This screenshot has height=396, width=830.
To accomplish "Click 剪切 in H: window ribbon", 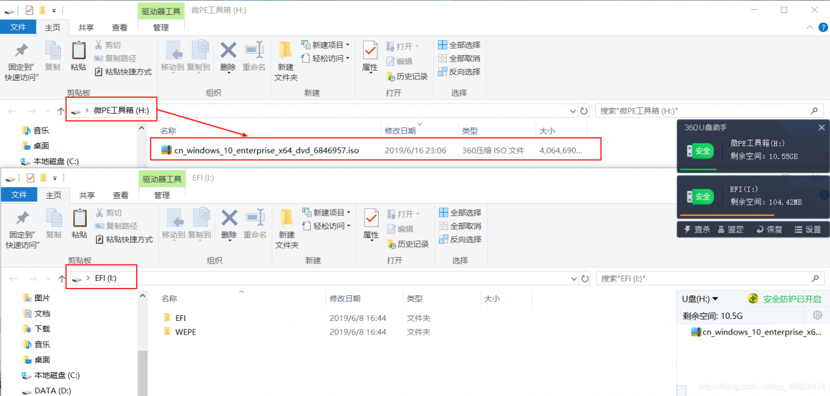I will [108, 45].
